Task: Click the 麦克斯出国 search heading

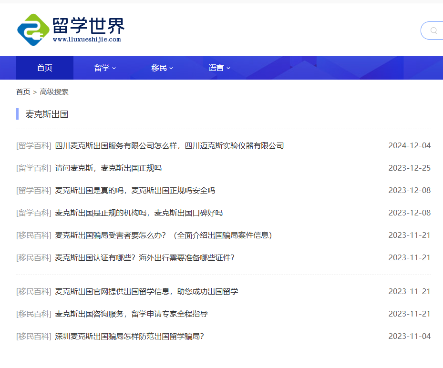Action: [47, 114]
